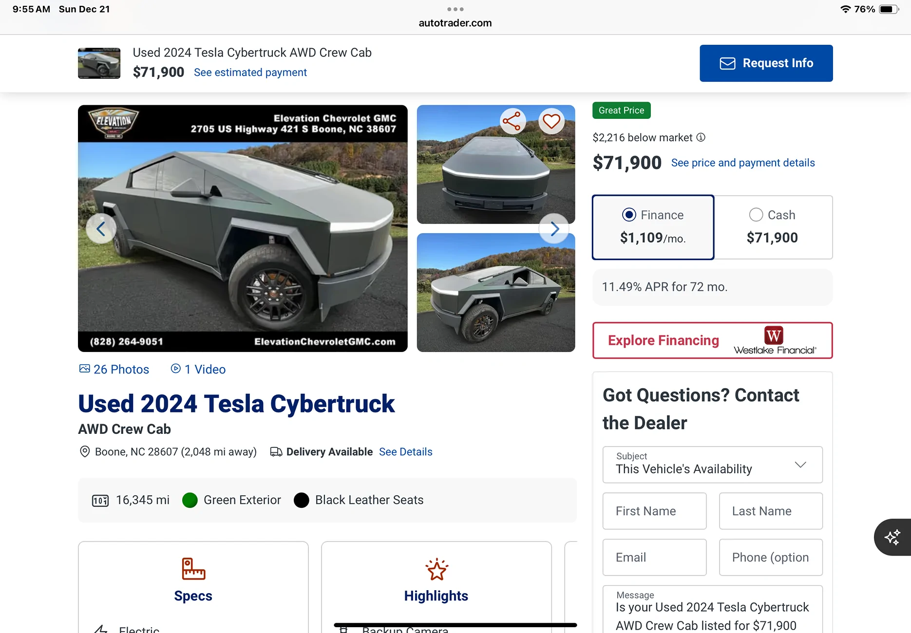Click '16,345 mi' mileage text
Screen dimensions: 911x633
point(143,500)
